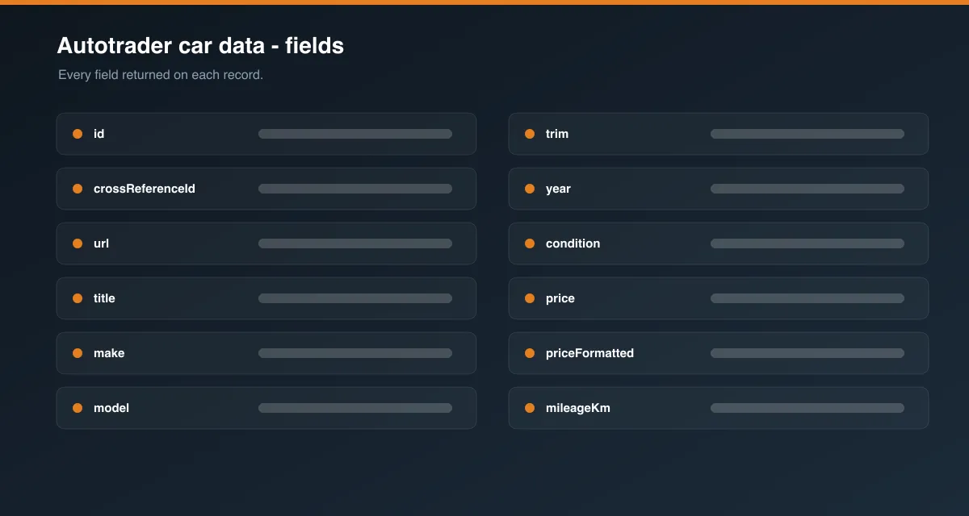
Task: Click the orange dot beside url
Action: coord(78,243)
